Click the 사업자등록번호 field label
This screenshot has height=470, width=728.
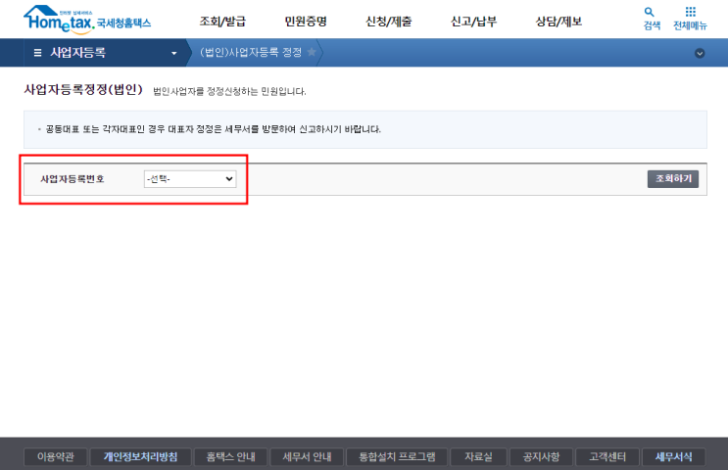(x=72, y=179)
